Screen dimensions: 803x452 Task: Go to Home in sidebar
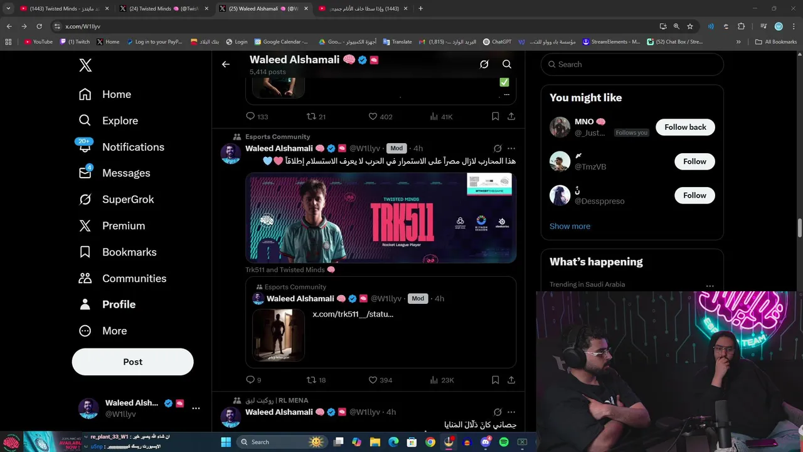click(x=105, y=94)
